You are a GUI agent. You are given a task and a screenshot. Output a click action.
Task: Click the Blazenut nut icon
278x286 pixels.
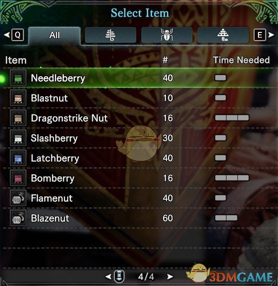pyautogui.click(x=18, y=218)
